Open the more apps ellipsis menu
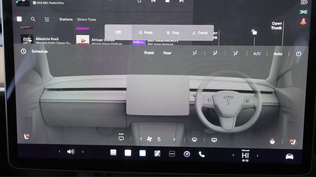The width and height of the screenshot is (316, 177). point(172,153)
